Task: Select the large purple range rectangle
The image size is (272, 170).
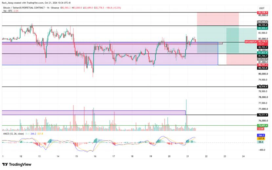Action: [110, 53]
